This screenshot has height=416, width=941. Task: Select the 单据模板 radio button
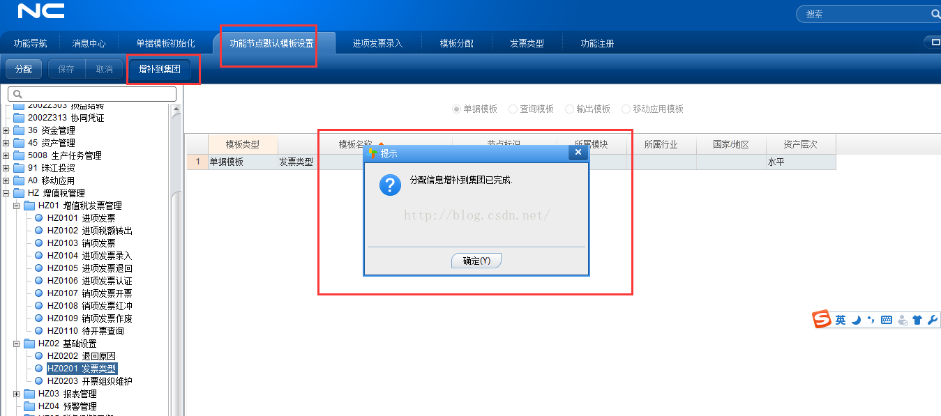(x=457, y=109)
